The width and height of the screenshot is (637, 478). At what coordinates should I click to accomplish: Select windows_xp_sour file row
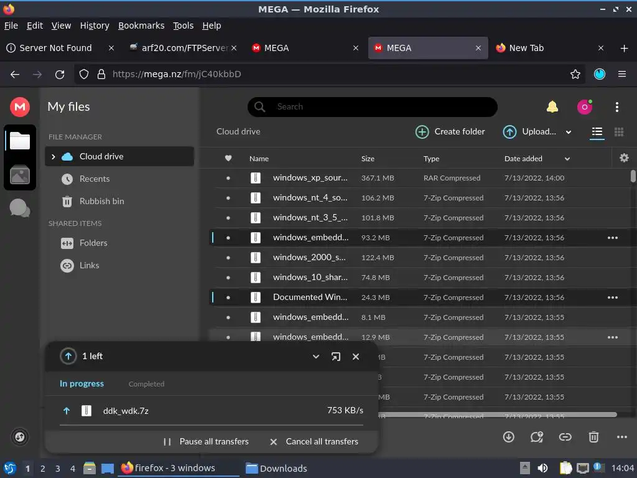pyautogui.click(x=419, y=178)
